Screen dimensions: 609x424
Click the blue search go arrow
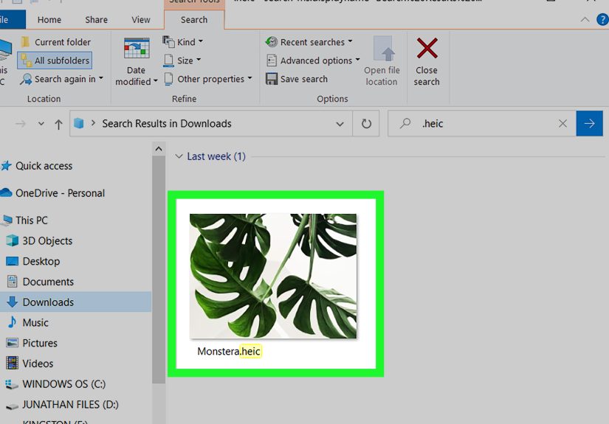(589, 123)
